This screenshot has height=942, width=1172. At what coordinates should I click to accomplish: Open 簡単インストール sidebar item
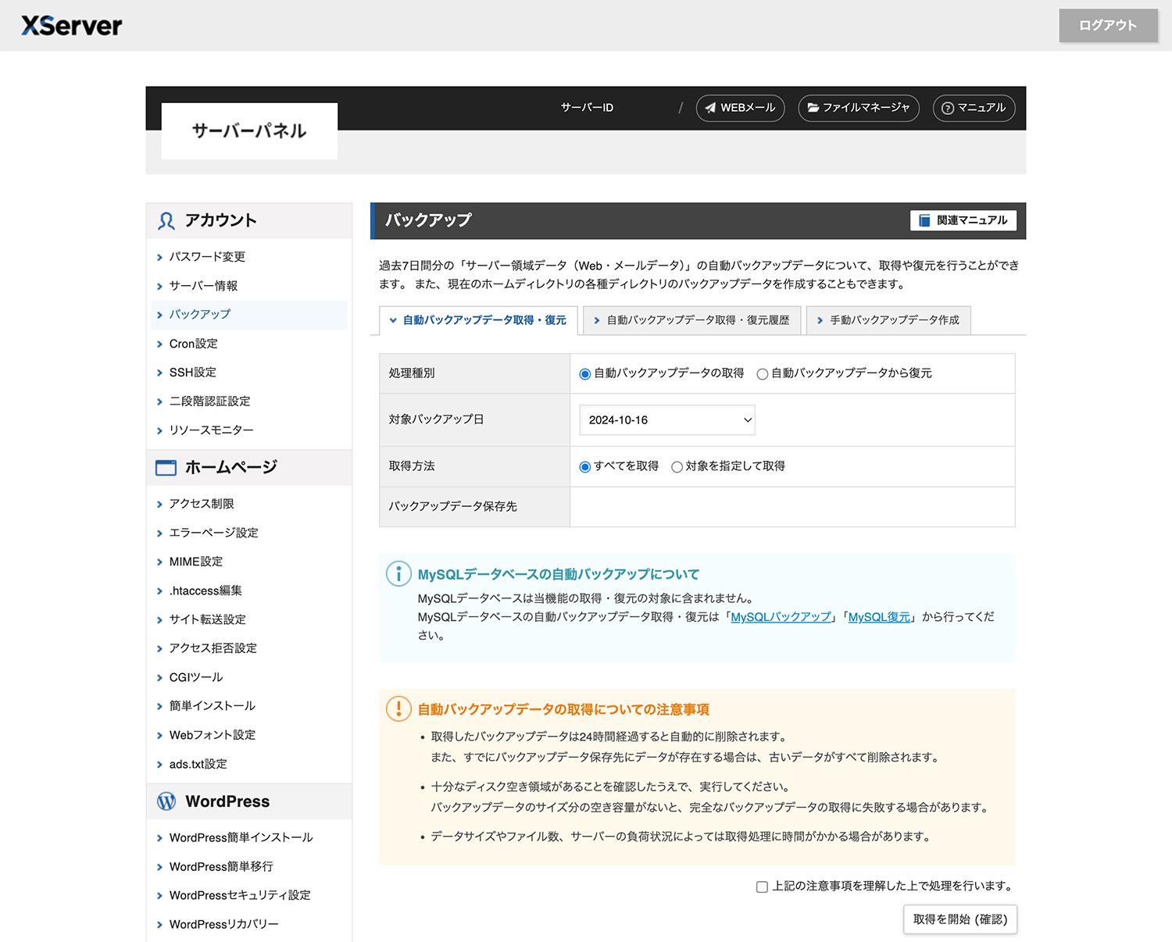212,706
